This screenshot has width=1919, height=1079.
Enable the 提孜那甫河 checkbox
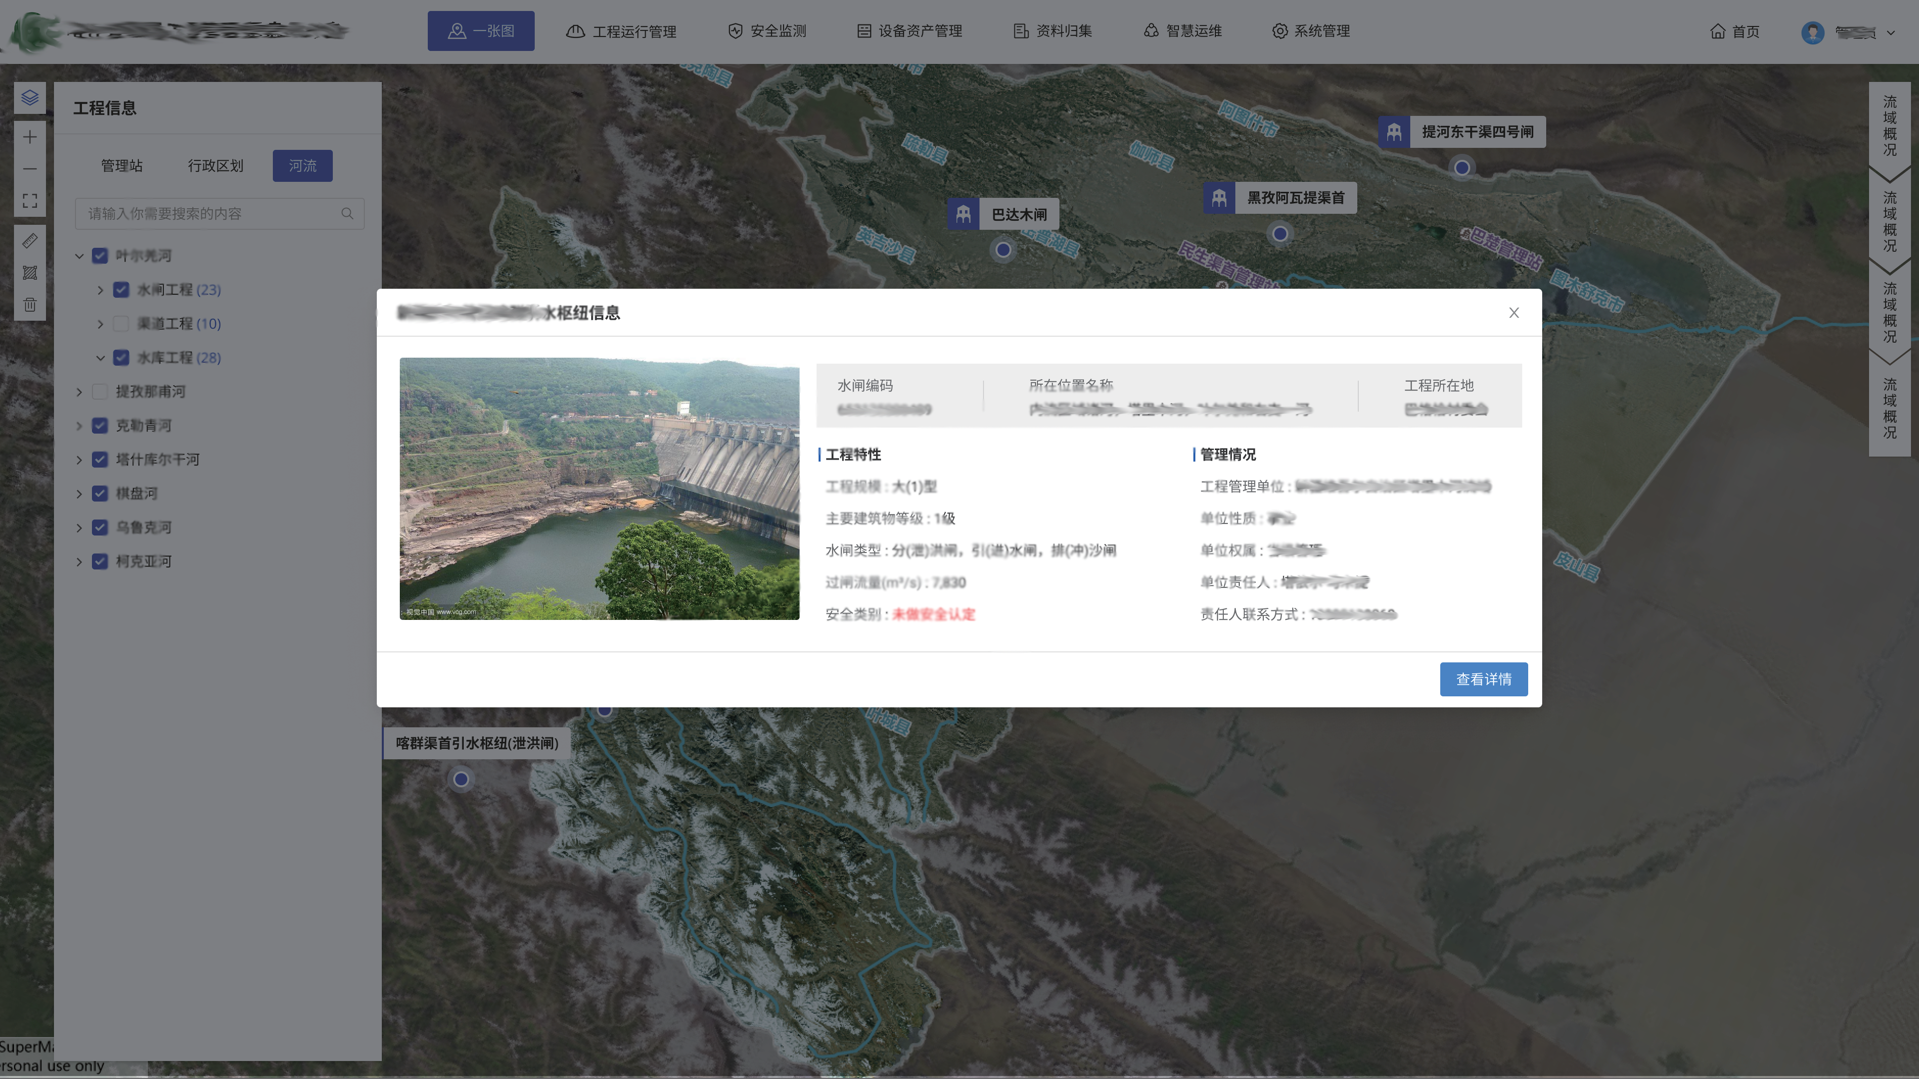pyautogui.click(x=100, y=392)
